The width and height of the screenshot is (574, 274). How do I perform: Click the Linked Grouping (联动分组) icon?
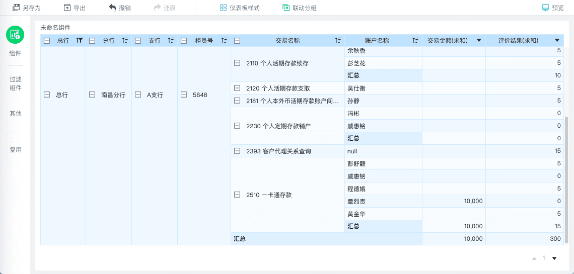[x=286, y=8]
